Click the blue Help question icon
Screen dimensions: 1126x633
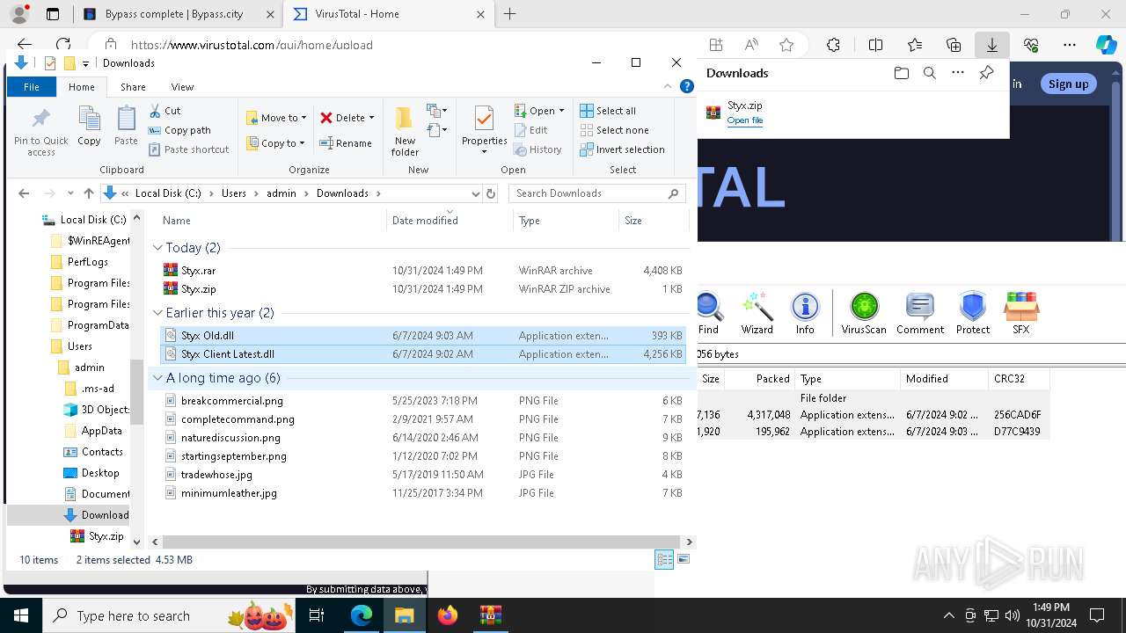click(x=687, y=86)
